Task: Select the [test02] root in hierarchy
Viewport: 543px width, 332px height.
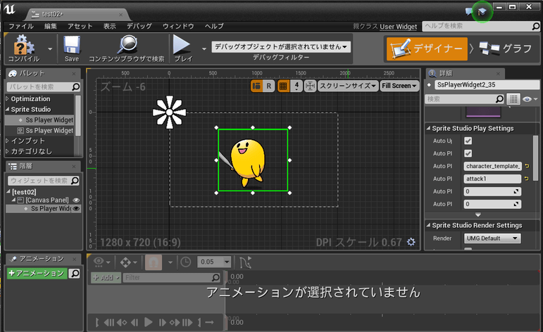Action: (x=24, y=192)
